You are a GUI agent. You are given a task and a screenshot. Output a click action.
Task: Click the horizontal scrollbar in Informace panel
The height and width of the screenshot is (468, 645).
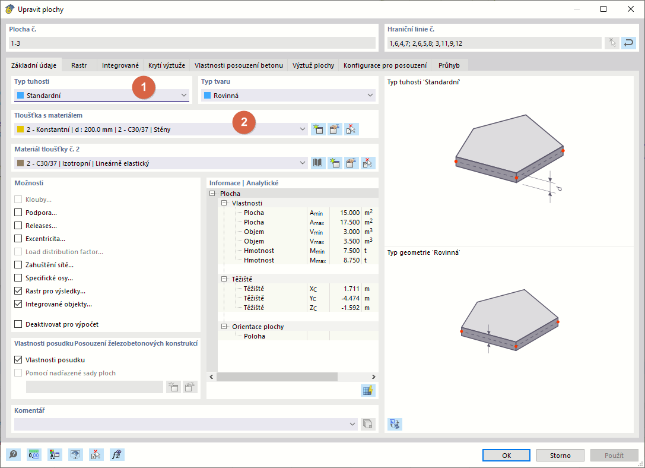277,377
